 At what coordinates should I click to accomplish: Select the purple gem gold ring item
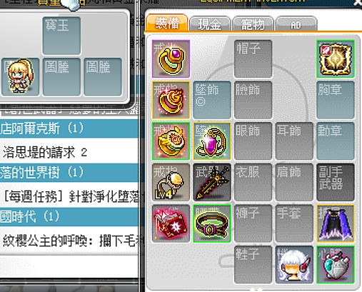click(x=171, y=59)
